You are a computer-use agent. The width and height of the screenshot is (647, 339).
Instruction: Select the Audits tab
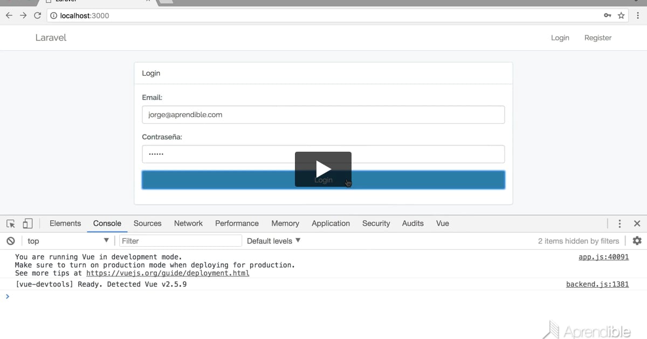(x=412, y=223)
